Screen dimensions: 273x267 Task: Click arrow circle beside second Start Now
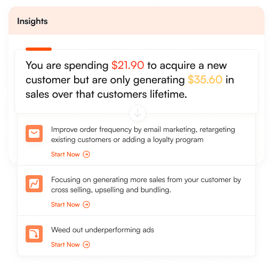coord(86,205)
